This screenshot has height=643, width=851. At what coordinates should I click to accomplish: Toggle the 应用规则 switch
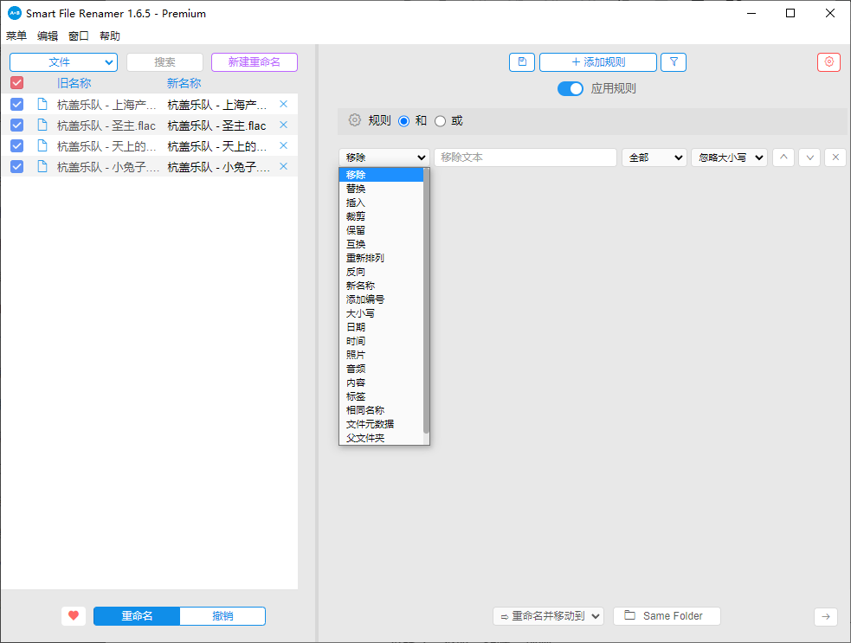click(571, 88)
